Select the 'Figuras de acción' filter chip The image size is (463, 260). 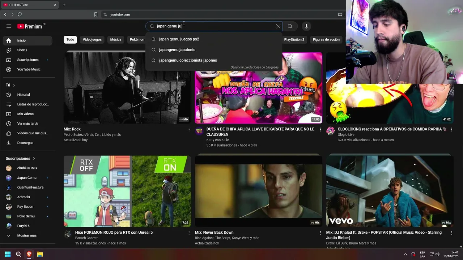coord(326,39)
